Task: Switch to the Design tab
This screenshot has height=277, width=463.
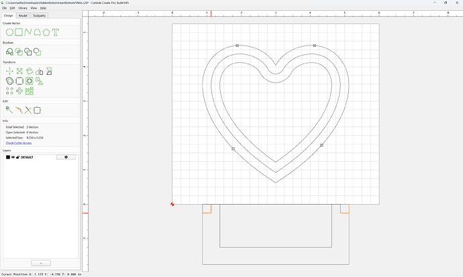Action: tap(8, 15)
